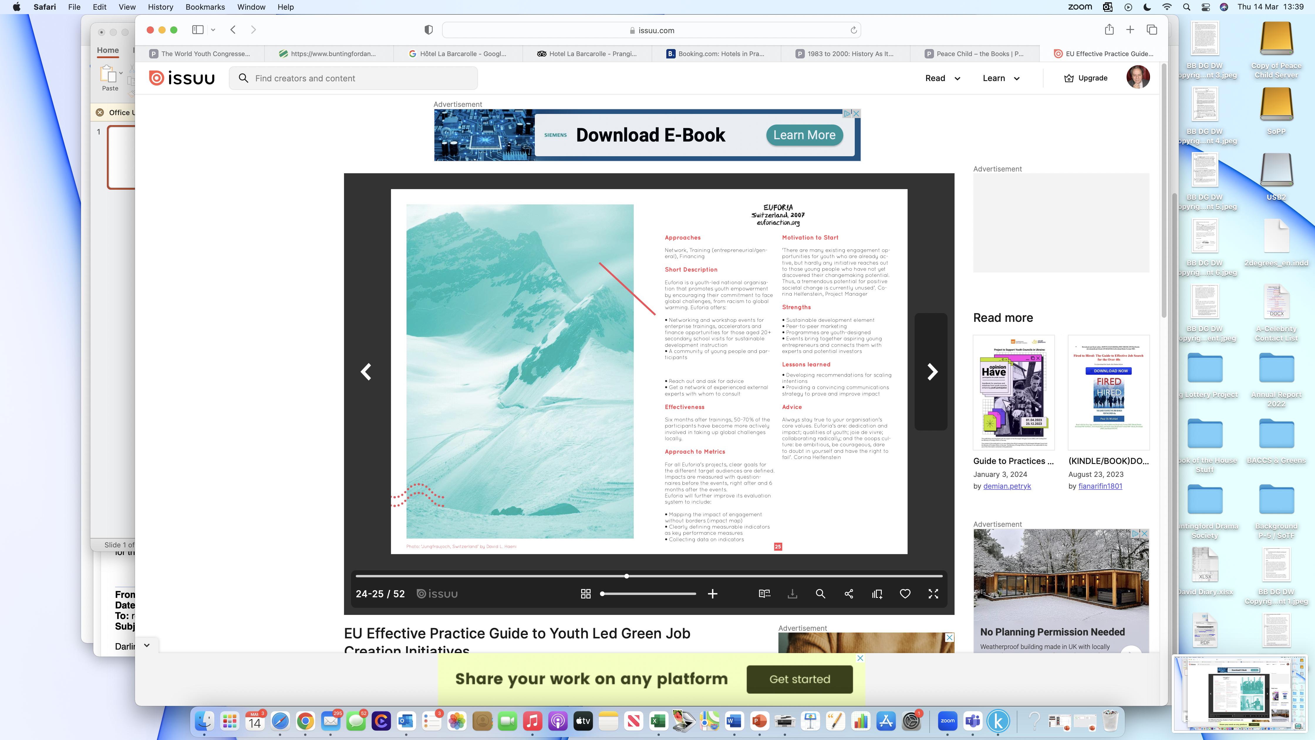The height and width of the screenshot is (740, 1315).
Task: Click the share icon in viewer toolbar
Action: 849,593
